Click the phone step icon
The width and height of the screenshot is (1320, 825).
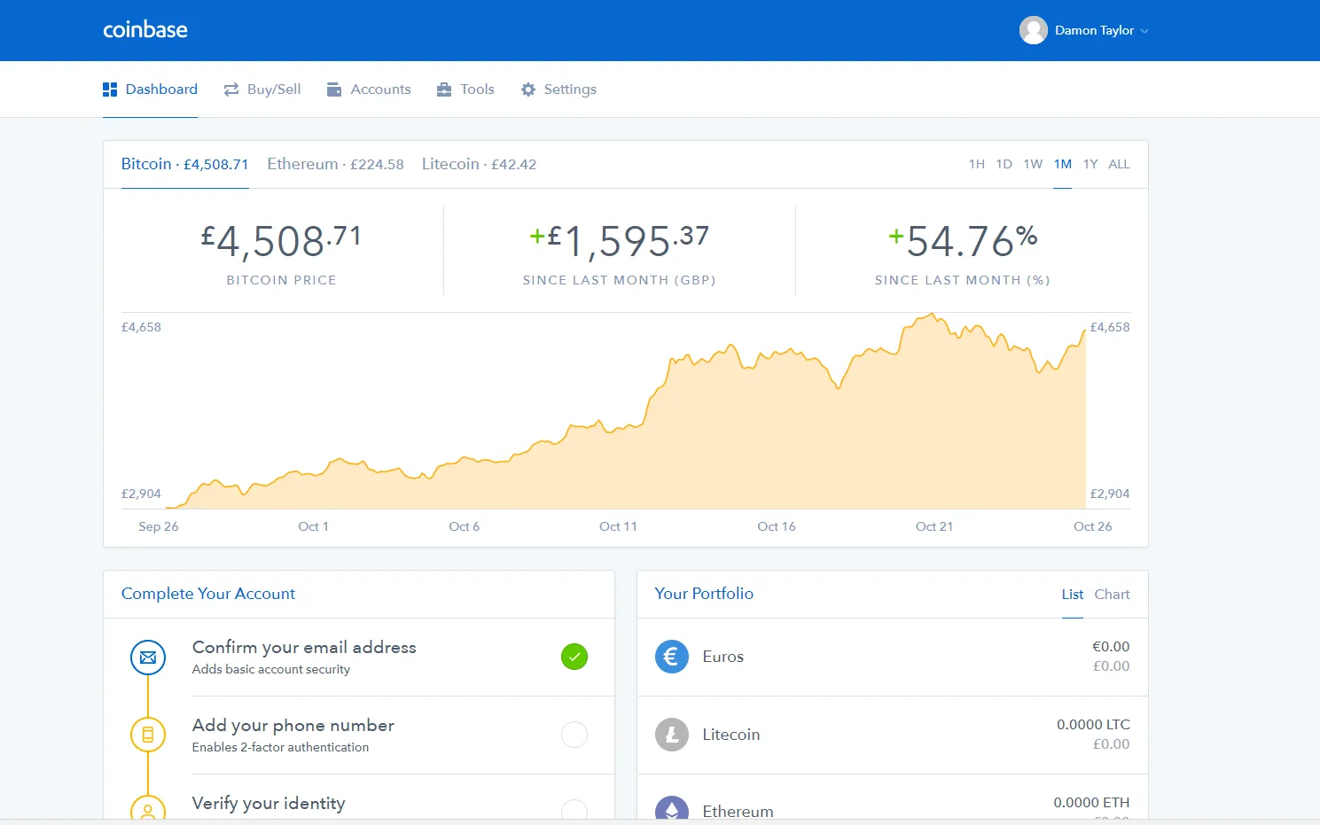coord(148,735)
